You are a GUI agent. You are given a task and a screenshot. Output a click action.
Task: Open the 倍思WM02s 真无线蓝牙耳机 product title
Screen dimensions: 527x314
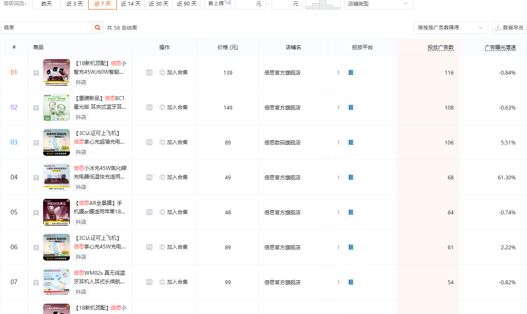100,277
